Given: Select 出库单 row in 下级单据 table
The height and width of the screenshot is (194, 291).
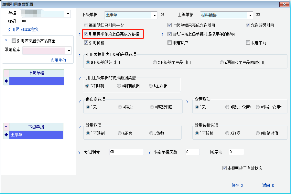Looking at the screenshot, I should pos(36,135).
